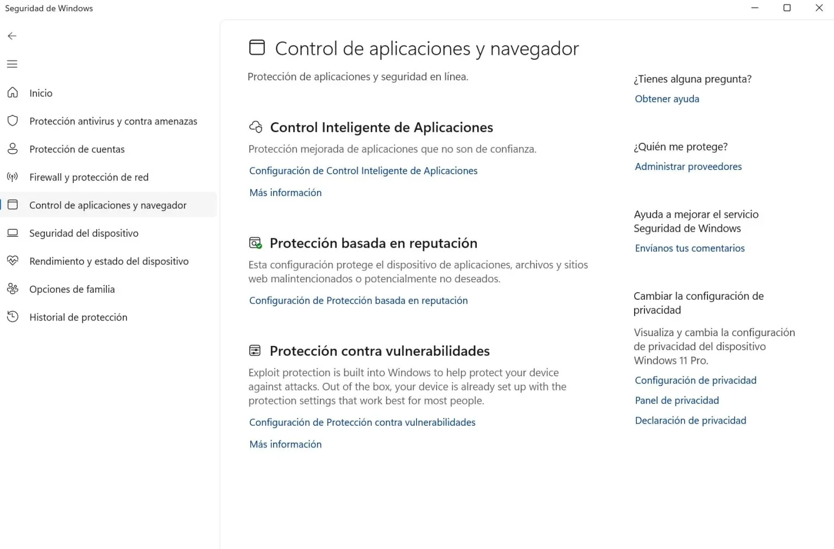Select the antivirus shield icon
The image size is (834, 549).
(12, 121)
